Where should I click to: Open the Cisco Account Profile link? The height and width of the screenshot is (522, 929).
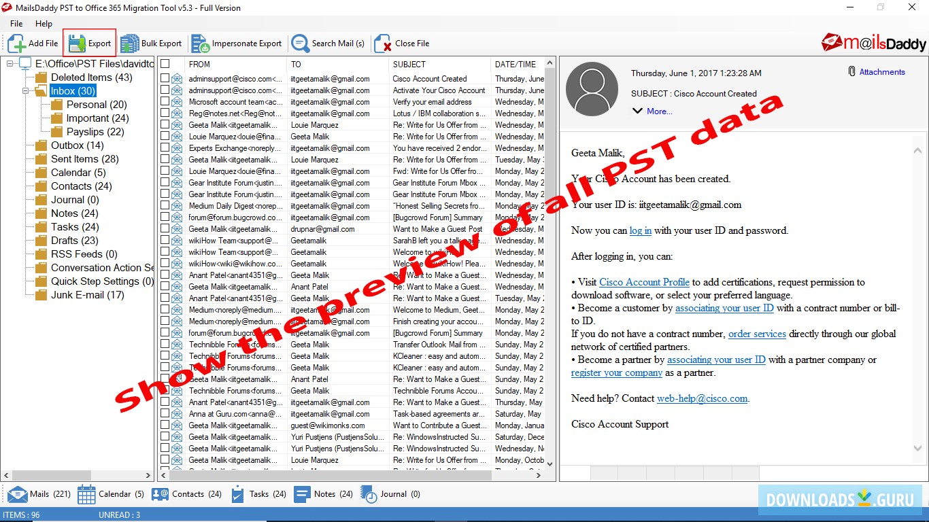click(643, 282)
